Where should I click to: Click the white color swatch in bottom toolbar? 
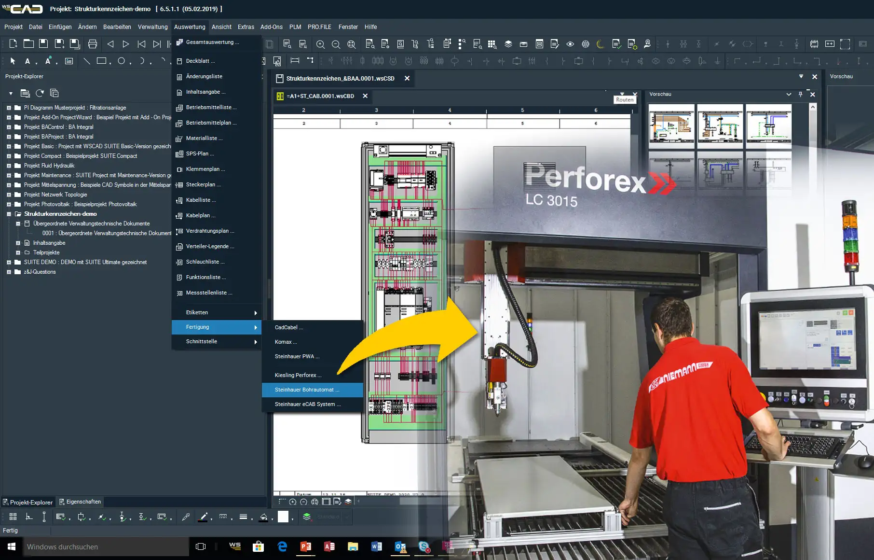pos(283,517)
